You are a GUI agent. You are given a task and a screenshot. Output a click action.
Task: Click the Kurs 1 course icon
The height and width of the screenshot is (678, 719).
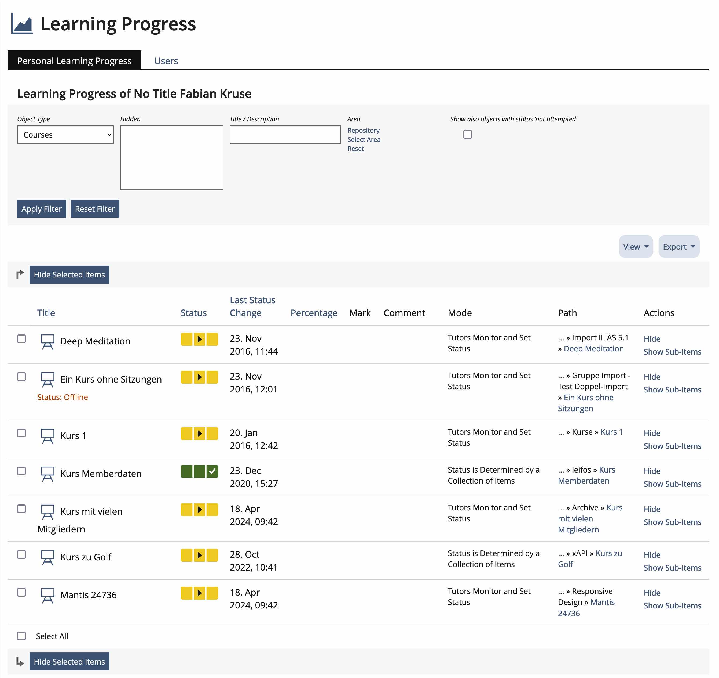pyautogui.click(x=47, y=436)
